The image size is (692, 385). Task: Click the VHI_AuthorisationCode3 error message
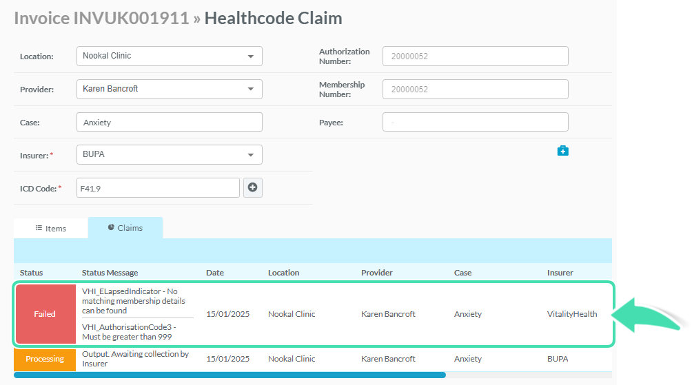(x=128, y=331)
